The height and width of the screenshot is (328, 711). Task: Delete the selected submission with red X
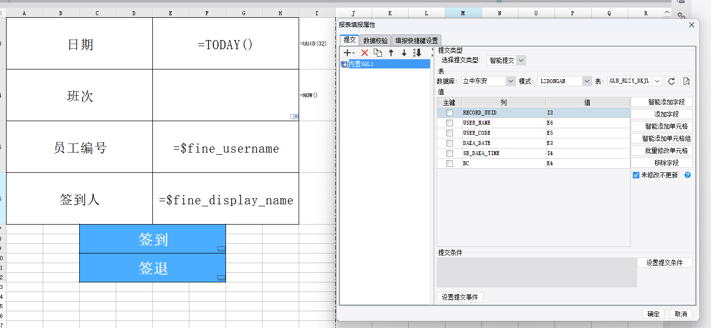click(x=364, y=53)
